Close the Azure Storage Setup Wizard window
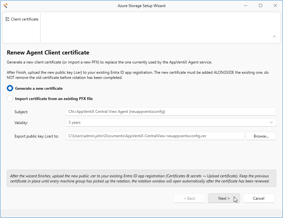The width and height of the screenshot is (283, 218). coord(275,5)
